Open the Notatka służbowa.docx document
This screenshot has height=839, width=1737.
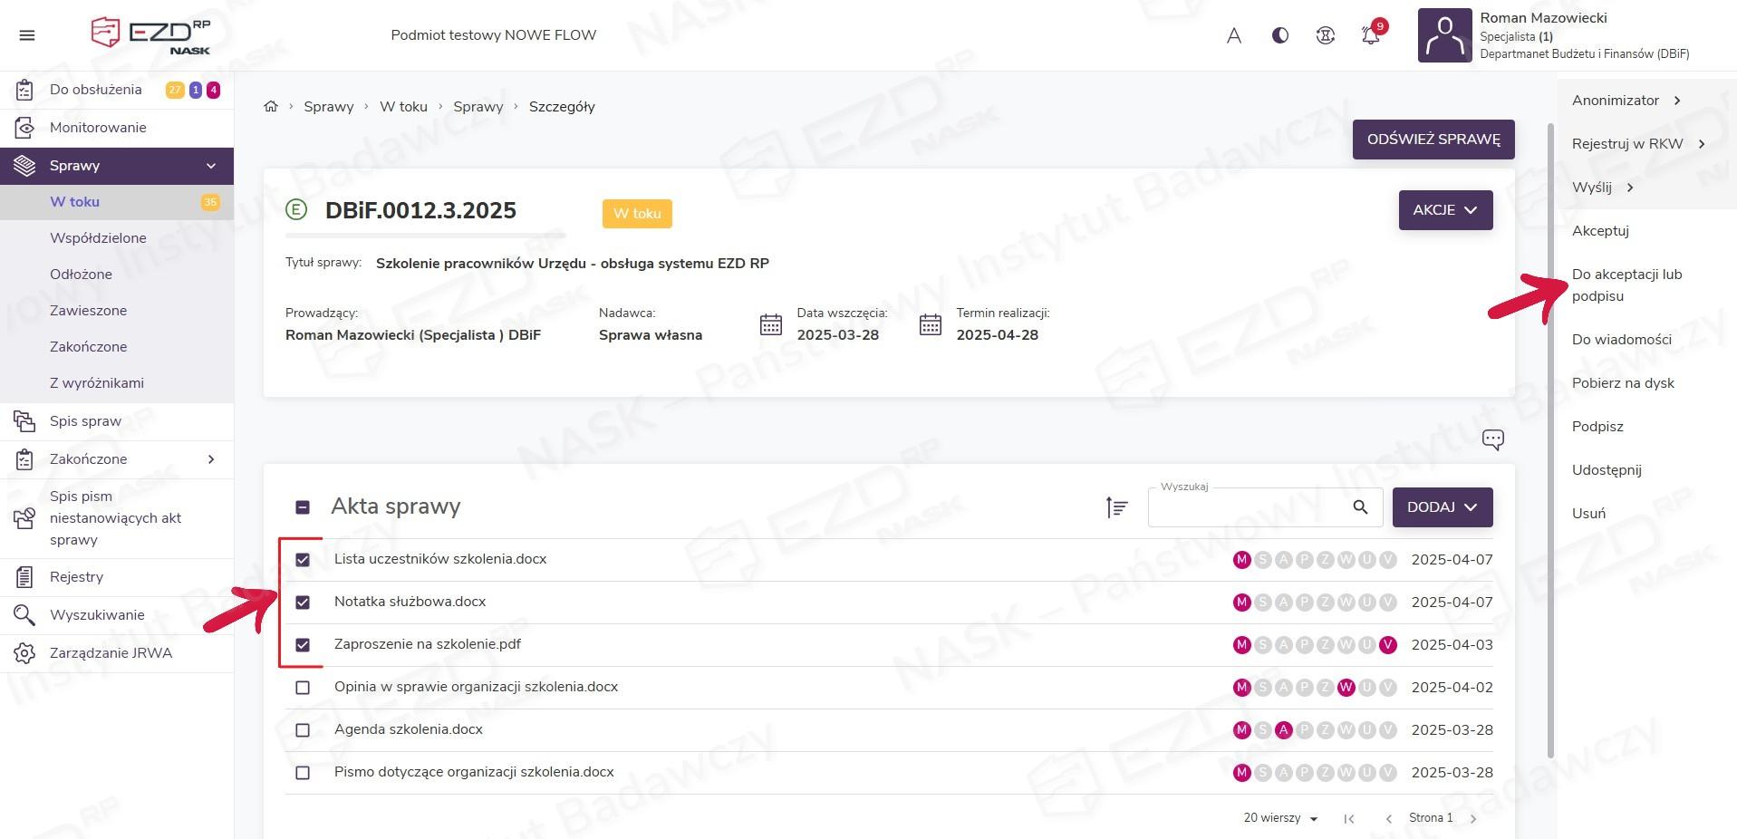pos(410,602)
